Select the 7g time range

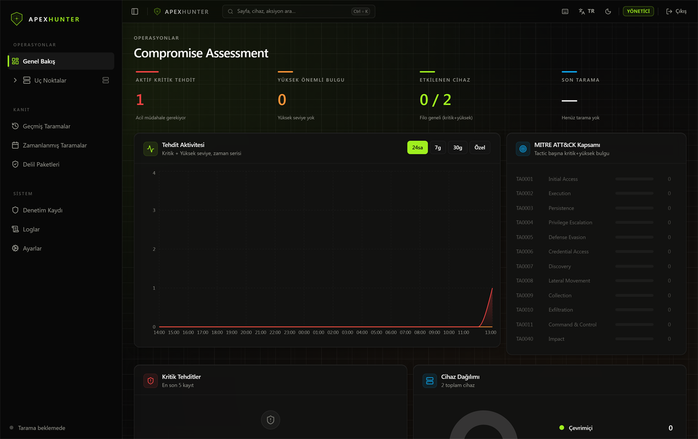(x=438, y=148)
